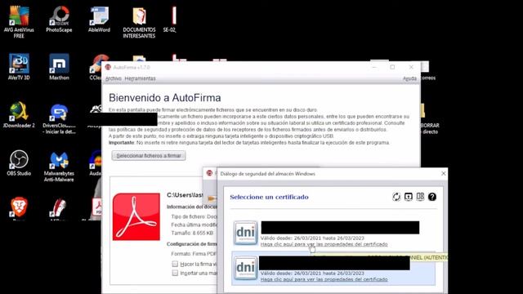Close the Windows store security dialog

point(443,173)
